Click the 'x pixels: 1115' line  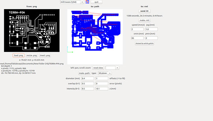(14, 68)
